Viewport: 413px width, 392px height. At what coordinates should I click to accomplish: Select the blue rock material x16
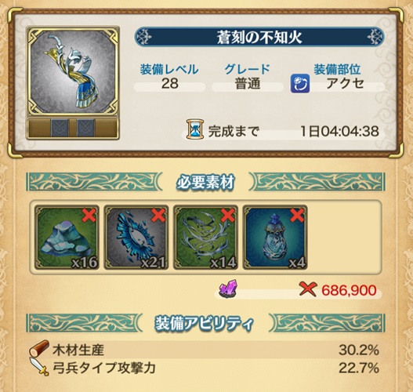pyautogui.click(x=67, y=237)
